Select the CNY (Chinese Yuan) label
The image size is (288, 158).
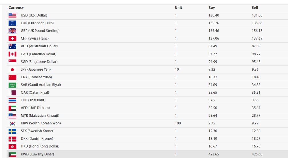coord(36,77)
